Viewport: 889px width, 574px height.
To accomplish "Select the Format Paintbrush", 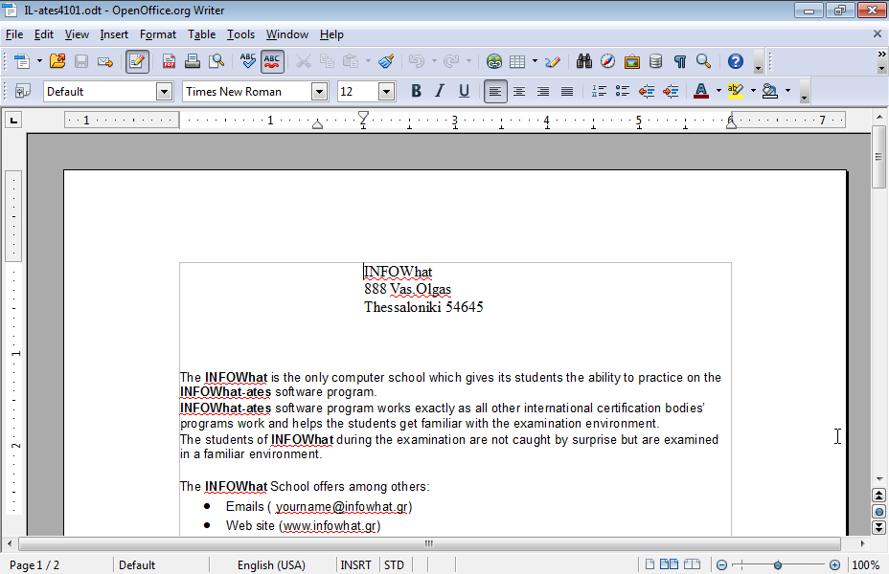I will click(386, 61).
